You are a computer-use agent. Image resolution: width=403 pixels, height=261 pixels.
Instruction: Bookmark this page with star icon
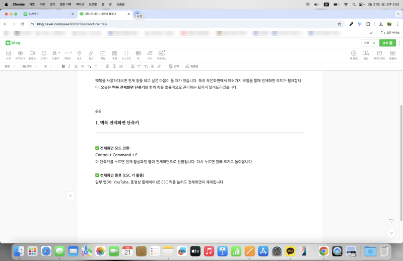pyautogui.click(x=339, y=24)
